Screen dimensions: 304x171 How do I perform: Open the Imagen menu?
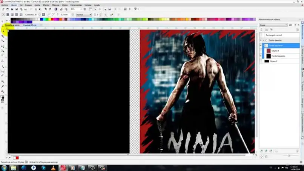click(28, 5)
